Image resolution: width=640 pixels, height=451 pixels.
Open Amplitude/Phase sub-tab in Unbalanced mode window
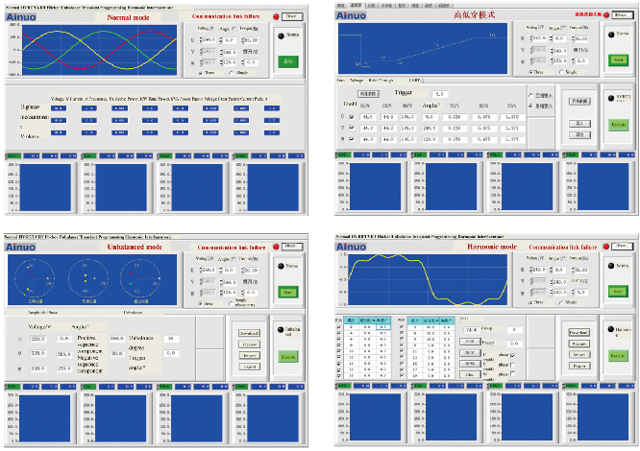click(43, 312)
